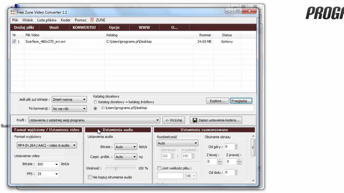Enable Limit wielkości pliku checkbox

click(159, 168)
